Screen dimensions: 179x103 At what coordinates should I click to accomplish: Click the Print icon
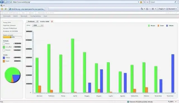(153, 9)
